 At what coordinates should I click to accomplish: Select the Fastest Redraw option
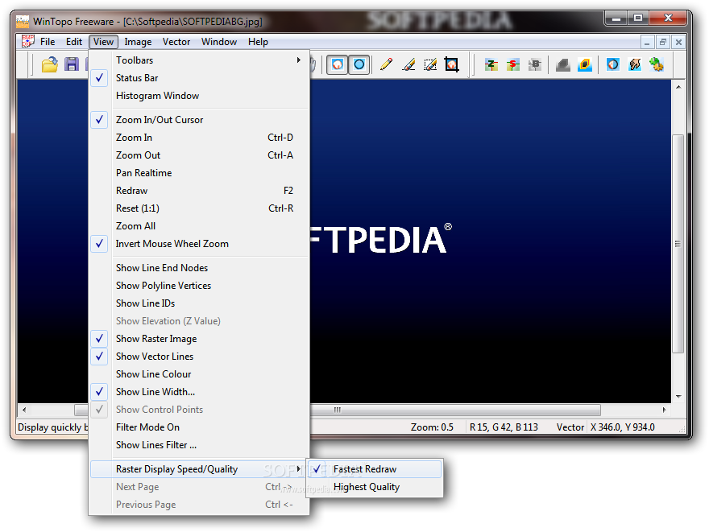coord(375,469)
